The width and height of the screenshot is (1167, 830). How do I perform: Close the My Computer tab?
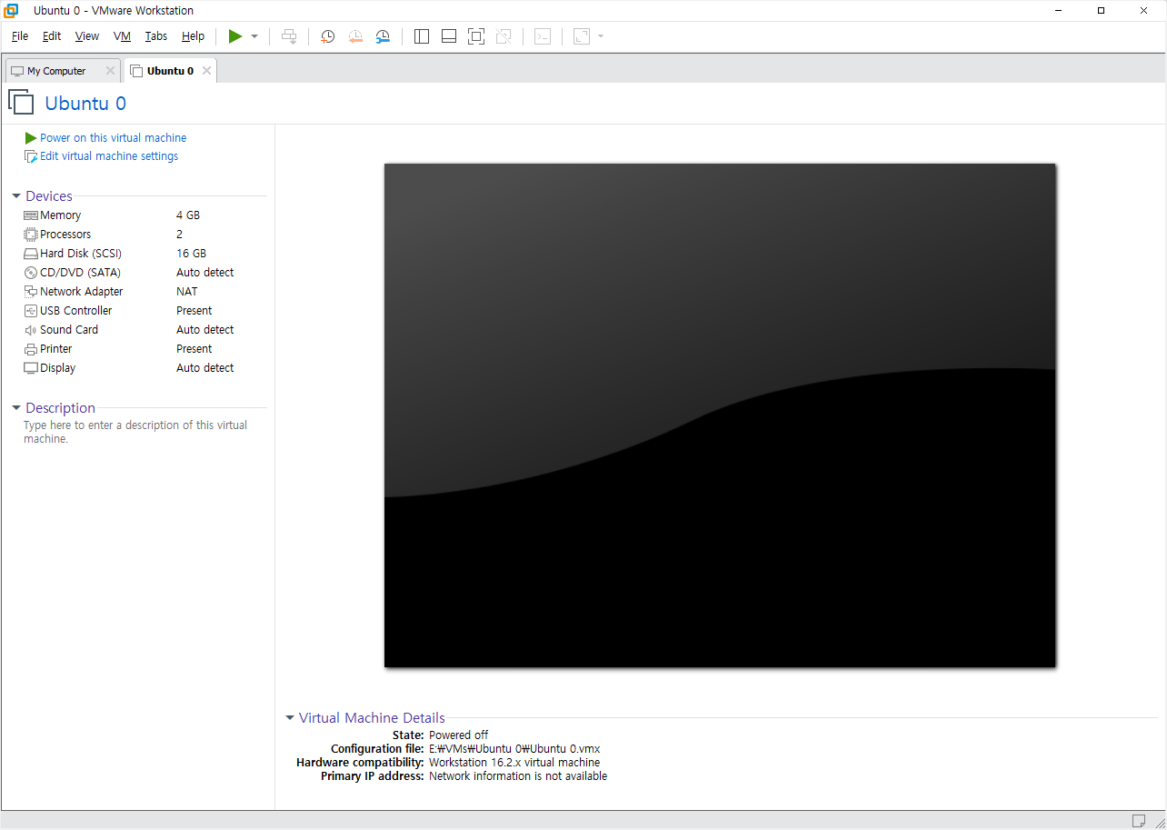pos(110,71)
